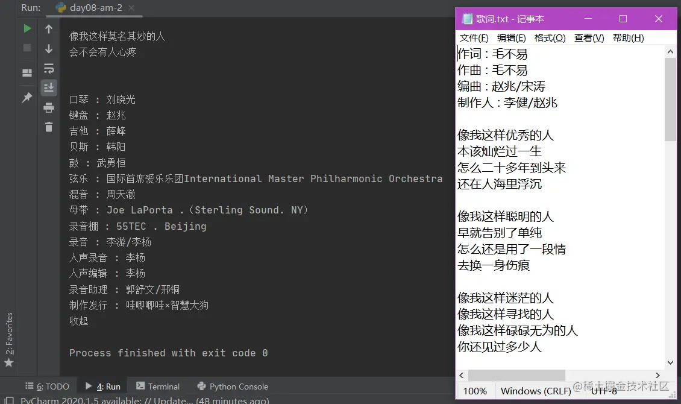681x404 pixels.
Task: Open Notepad 编辑(E) menu
Action: pyautogui.click(x=511, y=38)
